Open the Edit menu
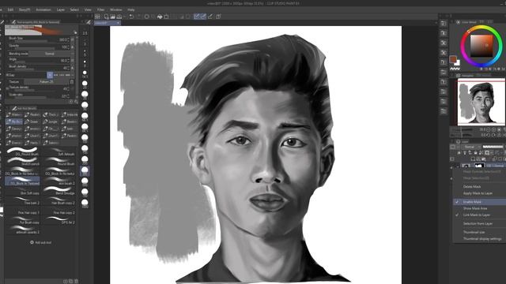Image resolution: width=506 pixels, height=284 pixels. pyautogui.click(x=10, y=9)
